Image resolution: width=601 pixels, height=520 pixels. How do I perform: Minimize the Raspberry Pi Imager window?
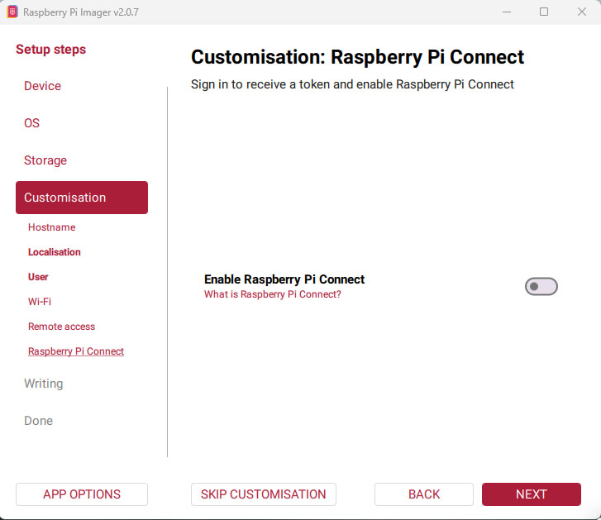507,12
